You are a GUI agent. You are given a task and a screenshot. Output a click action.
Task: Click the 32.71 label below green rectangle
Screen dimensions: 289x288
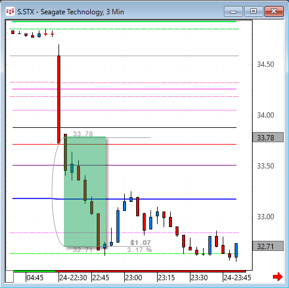point(83,250)
